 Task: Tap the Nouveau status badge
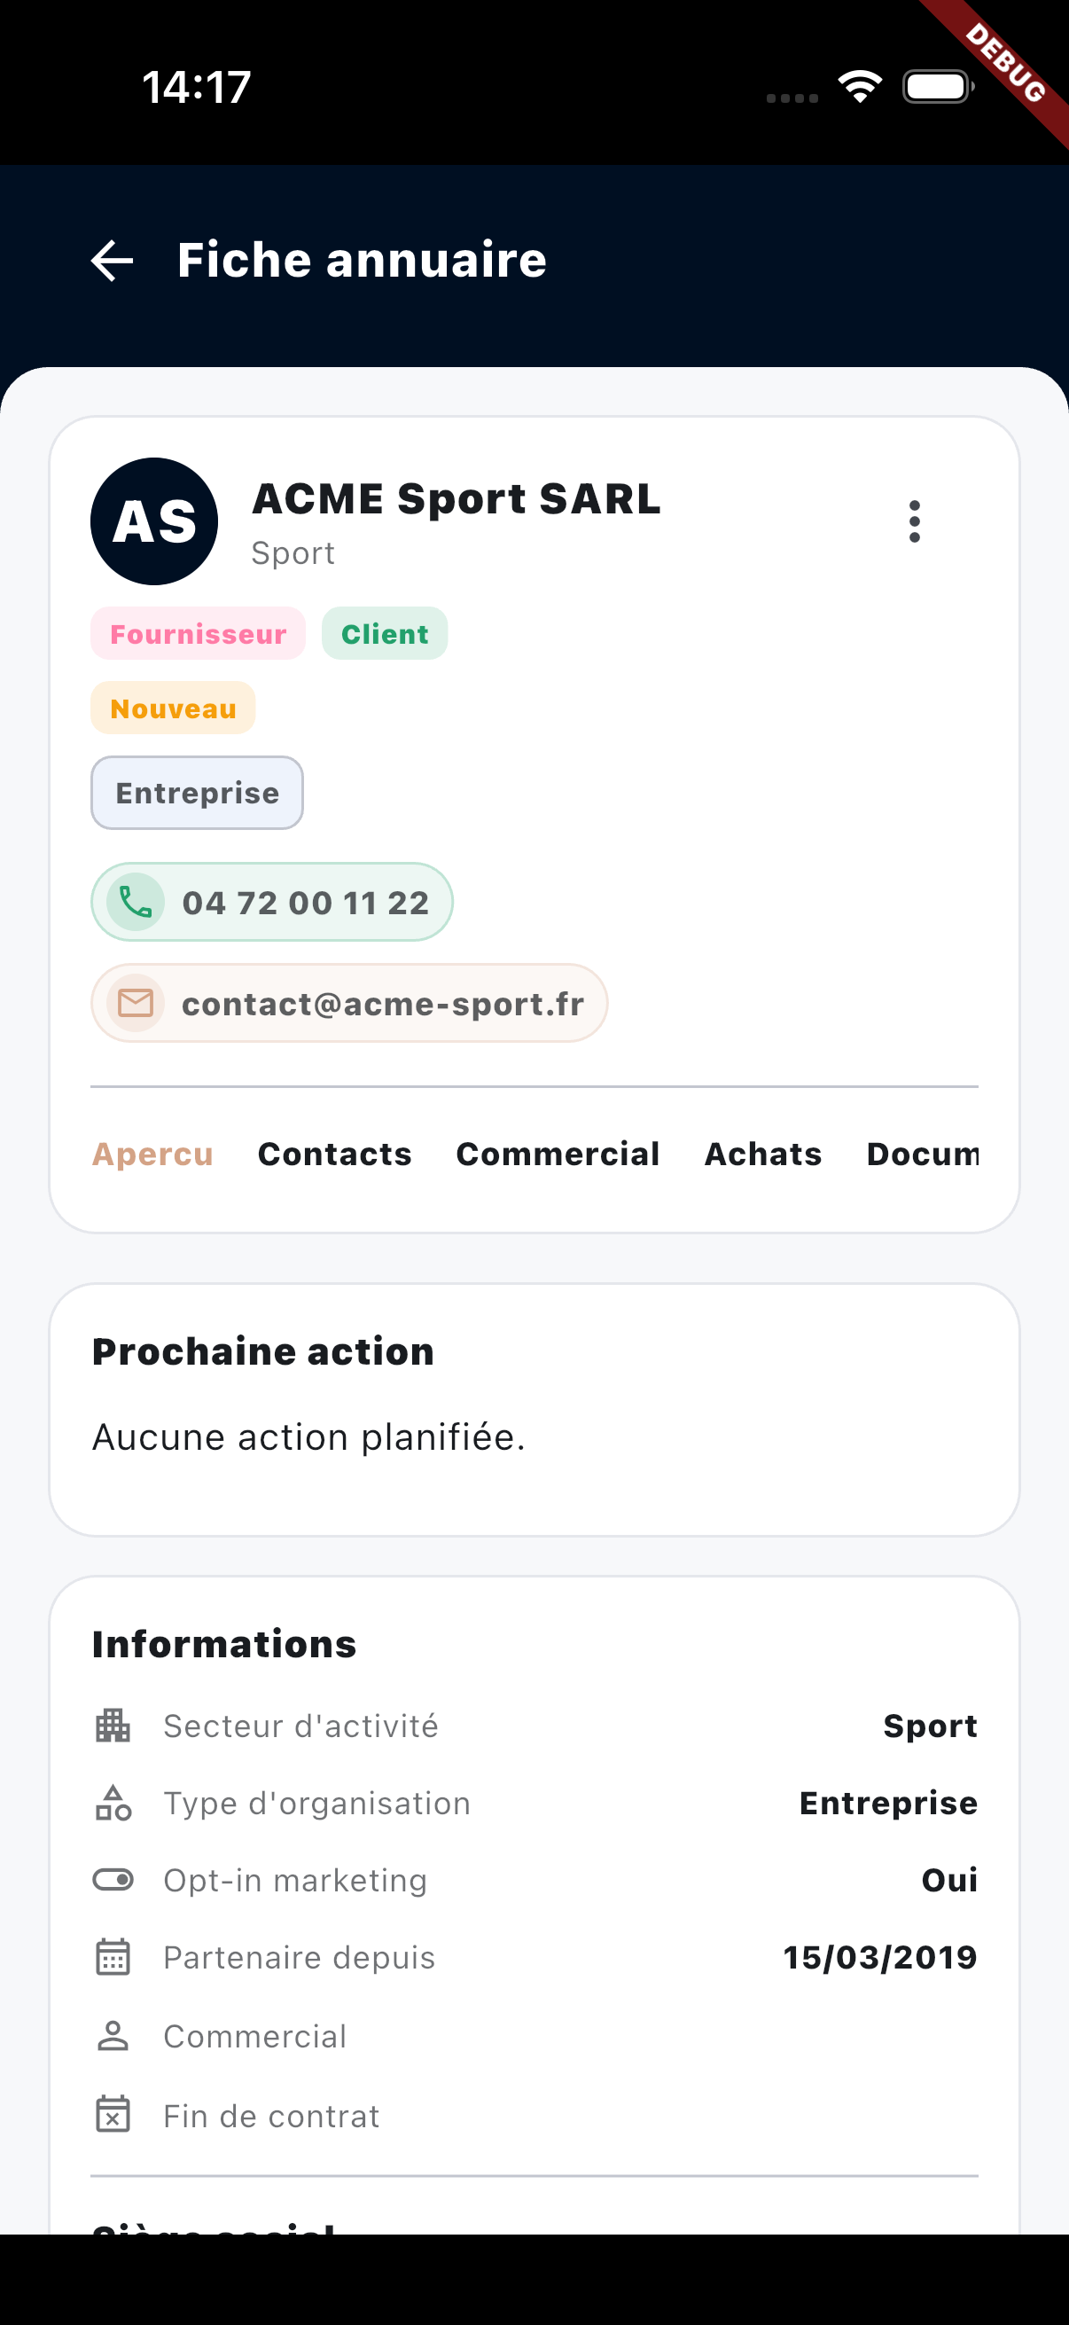click(172, 708)
